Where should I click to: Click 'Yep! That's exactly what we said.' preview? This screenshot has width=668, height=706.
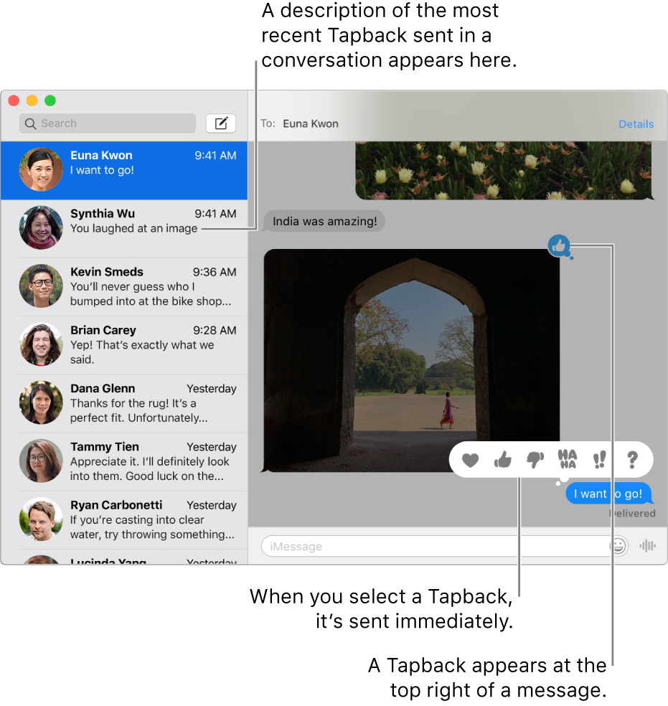coord(142,352)
